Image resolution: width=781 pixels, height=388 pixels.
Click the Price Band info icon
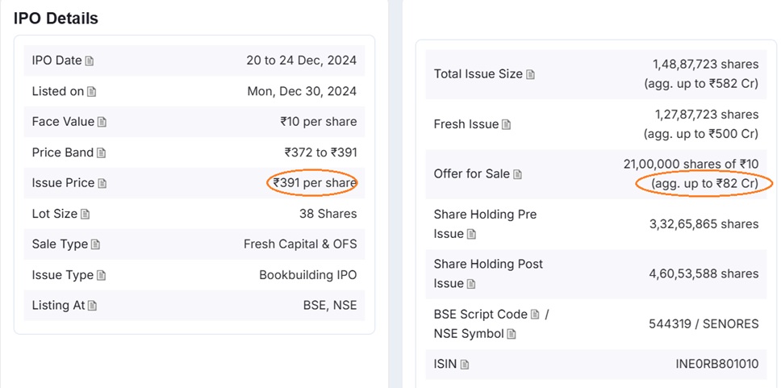pyautogui.click(x=102, y=152)
